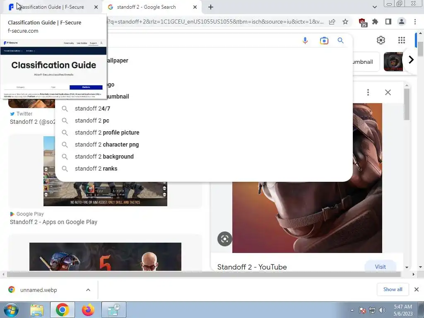Viewport: 424px width, 318px height.
Task: Open the Extensions puzzle icon
Action: coord(375,22)
